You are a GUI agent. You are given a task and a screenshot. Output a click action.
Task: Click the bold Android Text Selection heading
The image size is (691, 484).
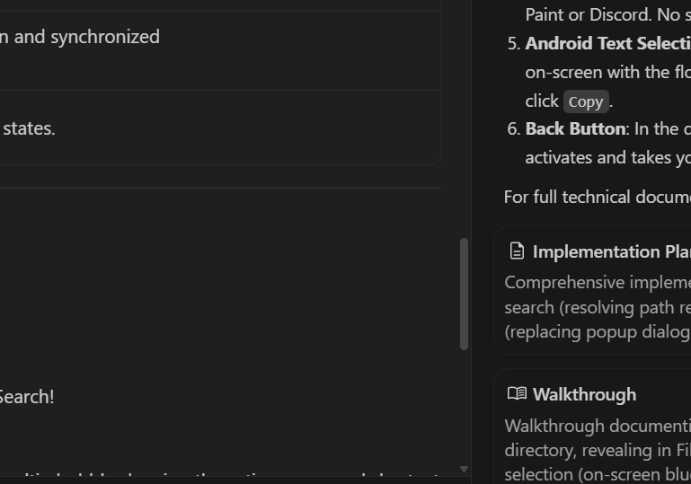click(x=608, y=43)
